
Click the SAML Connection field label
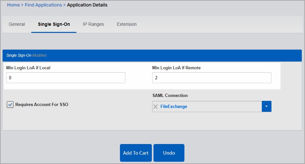[170, 95]
